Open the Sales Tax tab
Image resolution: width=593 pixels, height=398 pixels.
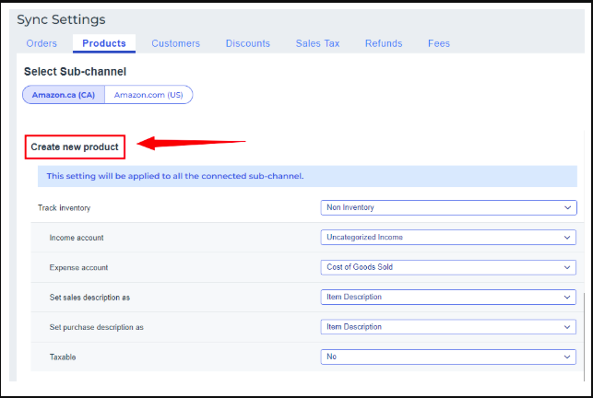click(317, 43)
